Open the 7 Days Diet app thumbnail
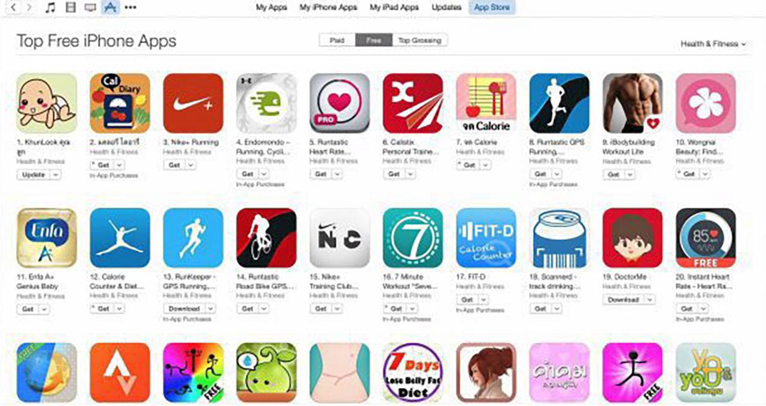The height and width of the screenshot is (406, 766). click(x=413, y=371)
